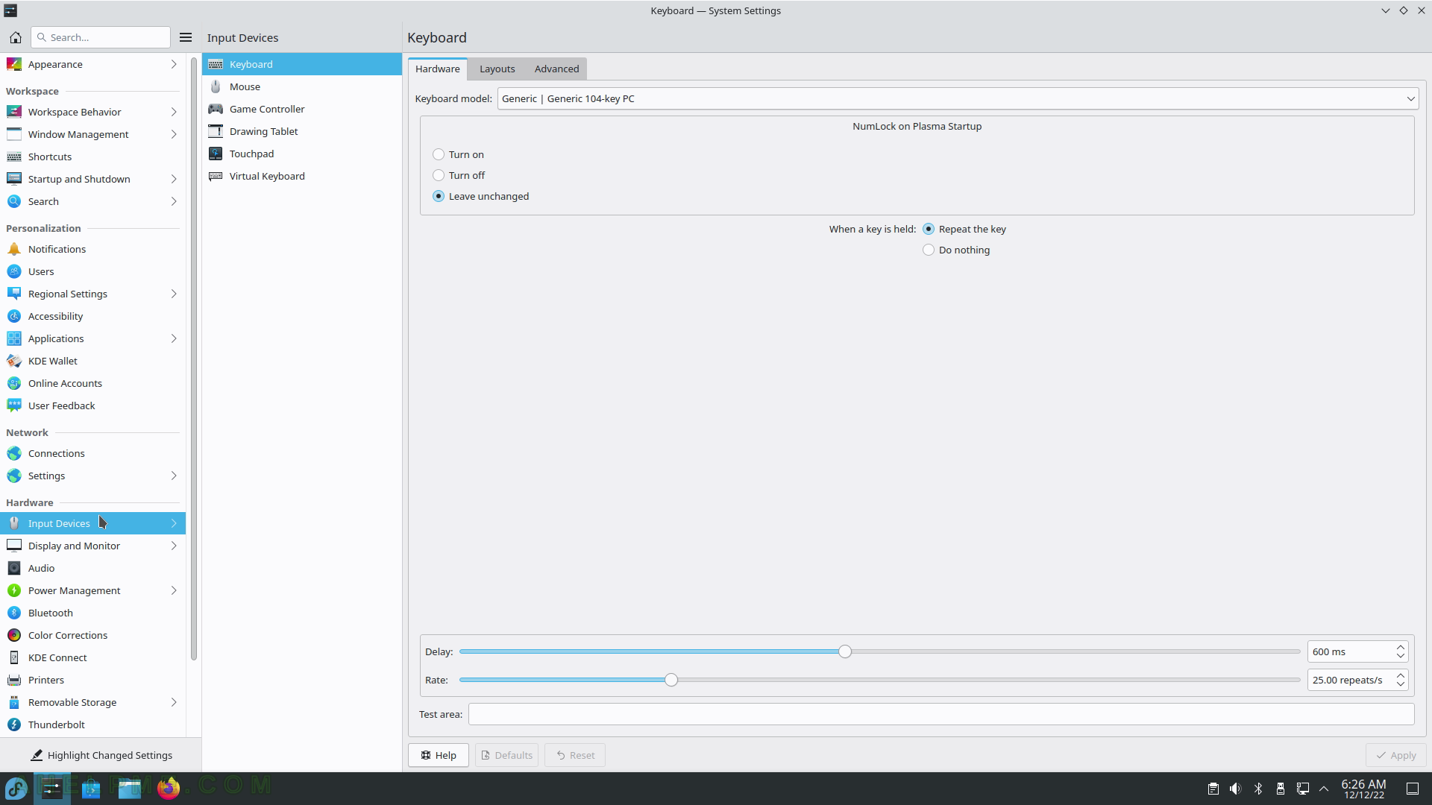
Task: Decrease repeat Rate with spin down arrow
Action: (x=1401, y=684)
